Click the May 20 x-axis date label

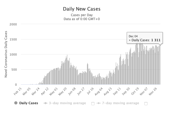coord(63,91)
